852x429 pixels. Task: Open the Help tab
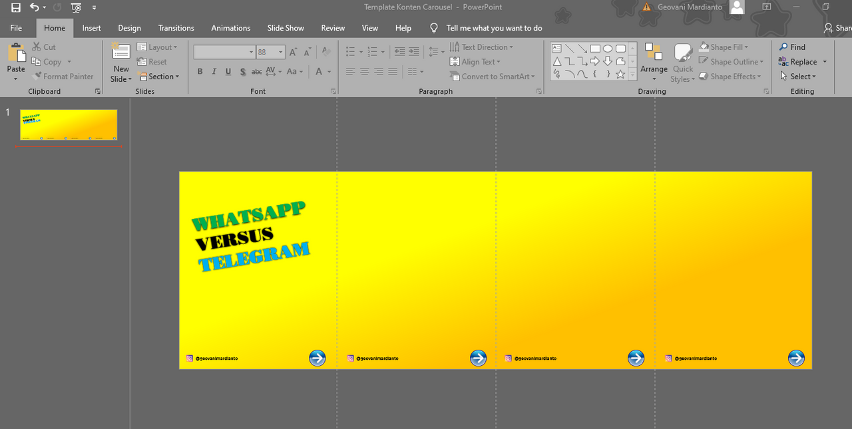click(x=403, y=28)
